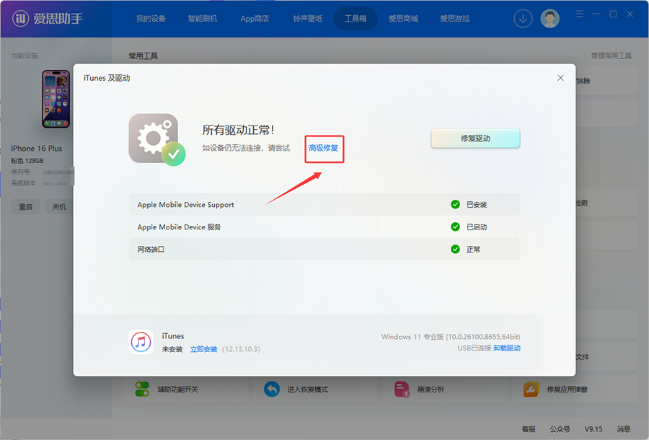
Task: Click the Windows 11 专业版 version text
Action: click(451, 337)
